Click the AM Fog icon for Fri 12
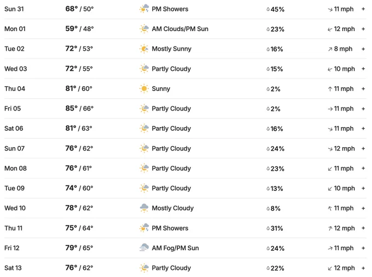 (144, 248)
